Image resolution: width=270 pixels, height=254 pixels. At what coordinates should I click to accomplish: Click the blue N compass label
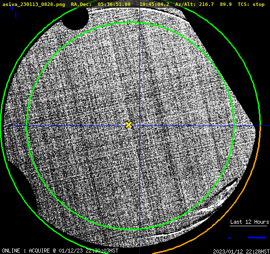point(11,8)
